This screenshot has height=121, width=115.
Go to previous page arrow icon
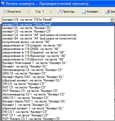[29, 12]
